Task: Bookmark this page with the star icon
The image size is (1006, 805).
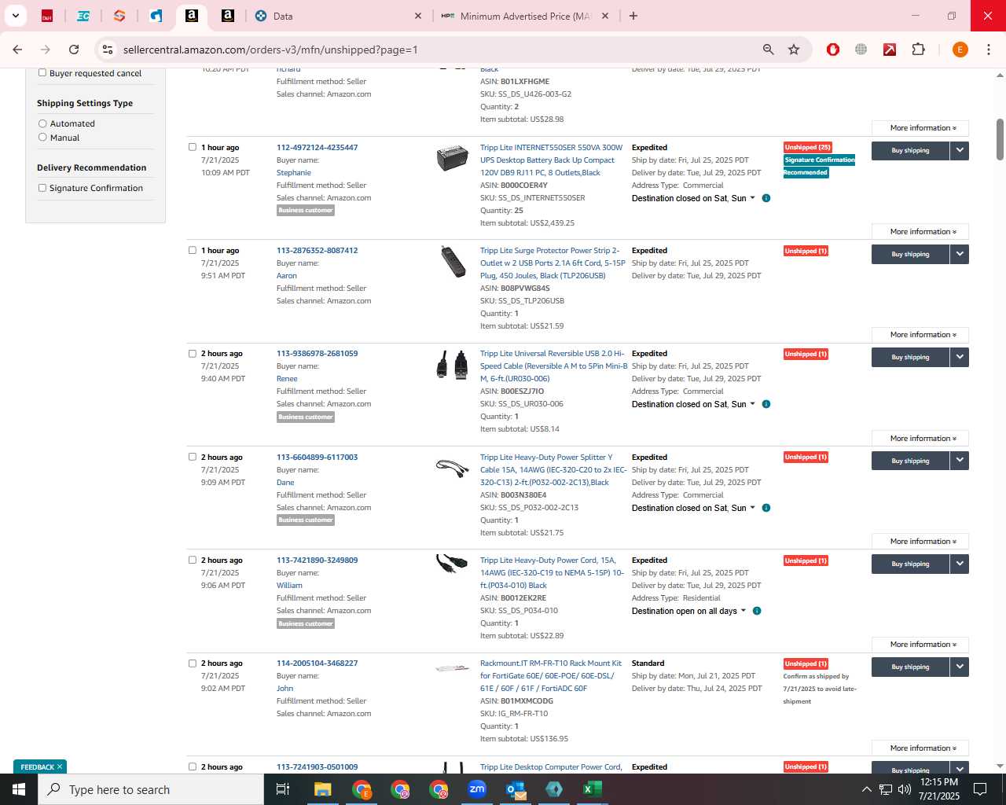Action: 794,50
